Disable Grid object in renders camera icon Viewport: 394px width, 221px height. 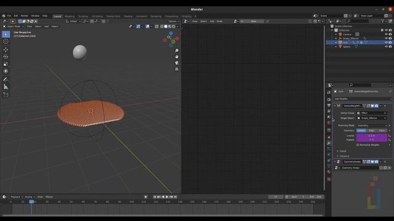[390, 42]
